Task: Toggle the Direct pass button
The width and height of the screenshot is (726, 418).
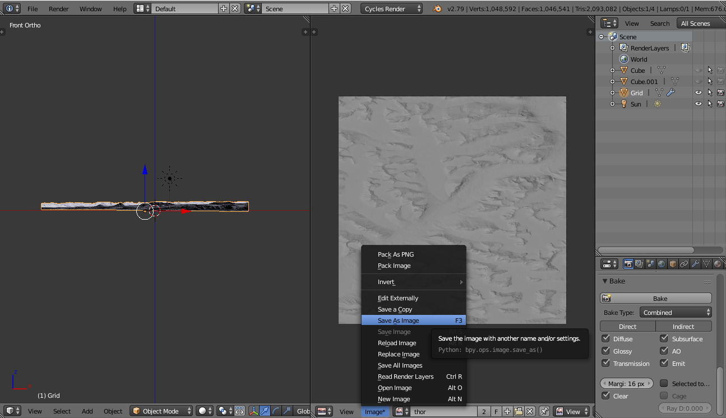Action: coord(628,326)
